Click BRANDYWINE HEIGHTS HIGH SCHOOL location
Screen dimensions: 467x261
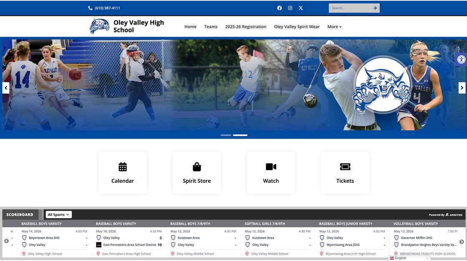point(428,254)
